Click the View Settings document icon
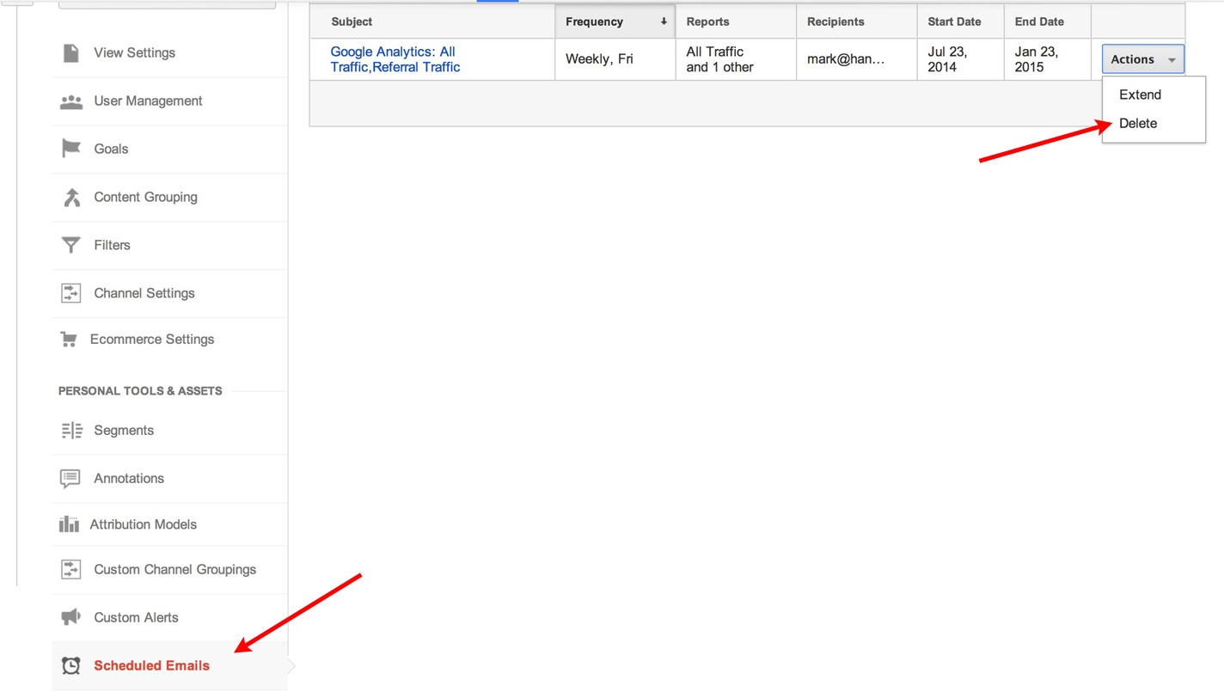The height and width of the screenshot is (692, 1224). pos(71,52)
